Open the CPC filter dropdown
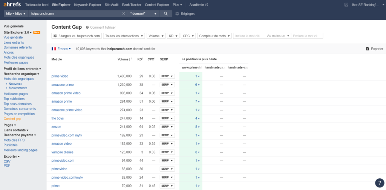The image size is (386, 190). pyautogui.click(x=188, y=36)
